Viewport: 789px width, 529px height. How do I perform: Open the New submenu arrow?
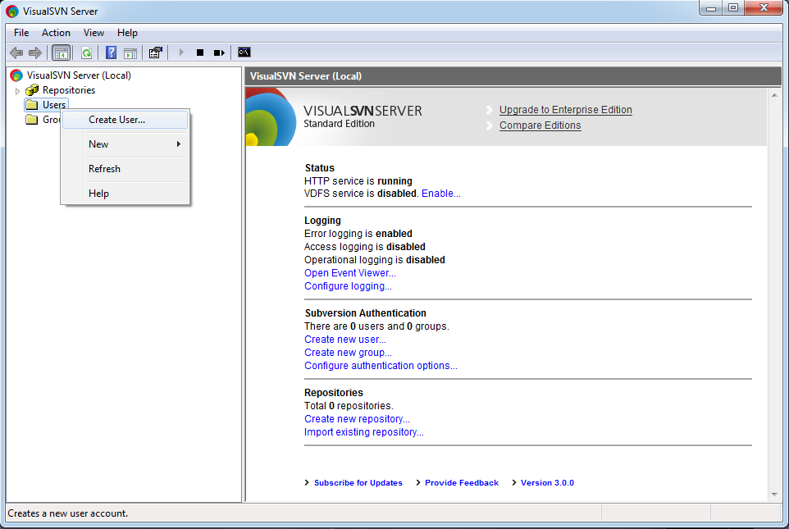pyautogui.click(x=178, y=144)
